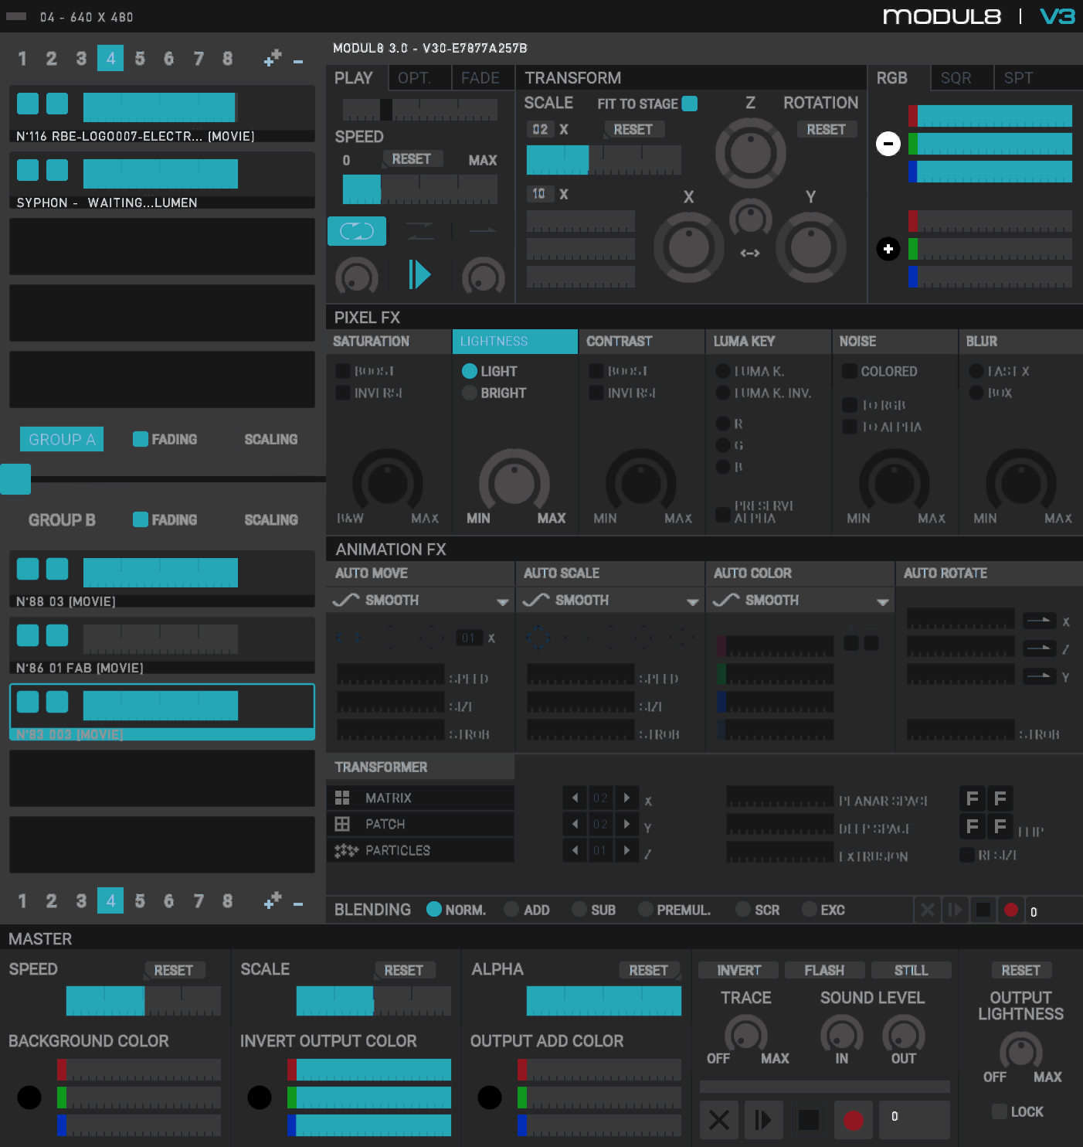Click the layer record dot next to blending
Screen dimensions: 1083x1147
coord(1011,910)
